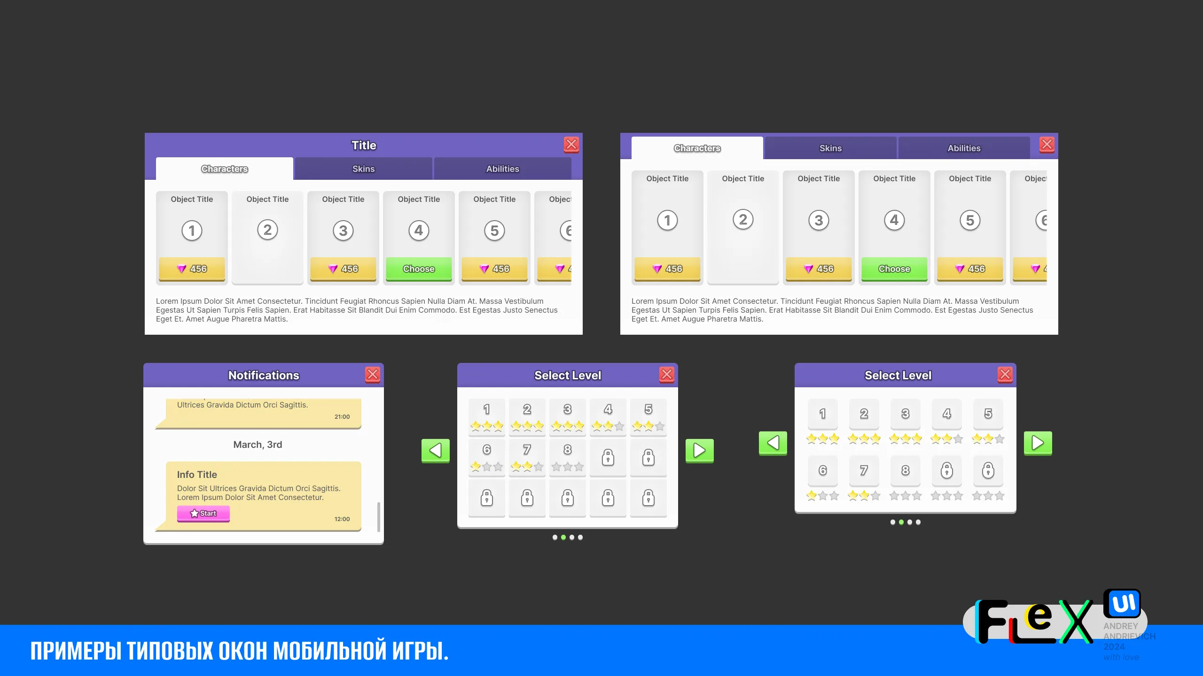
Task: Click left arrow beside right Select Level window
Action: click(x=773, y=443)
